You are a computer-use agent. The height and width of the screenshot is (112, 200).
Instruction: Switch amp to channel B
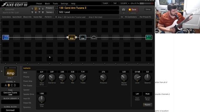click(x=9, y=85)
